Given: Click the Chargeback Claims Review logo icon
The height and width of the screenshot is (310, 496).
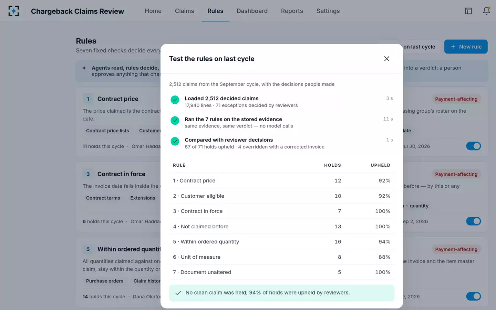Looking at the screenshot, I should (13, 11).
